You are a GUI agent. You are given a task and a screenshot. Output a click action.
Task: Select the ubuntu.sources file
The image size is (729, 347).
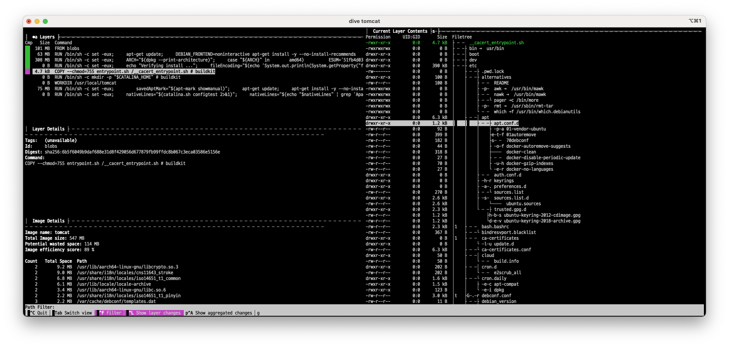[524, 204]
